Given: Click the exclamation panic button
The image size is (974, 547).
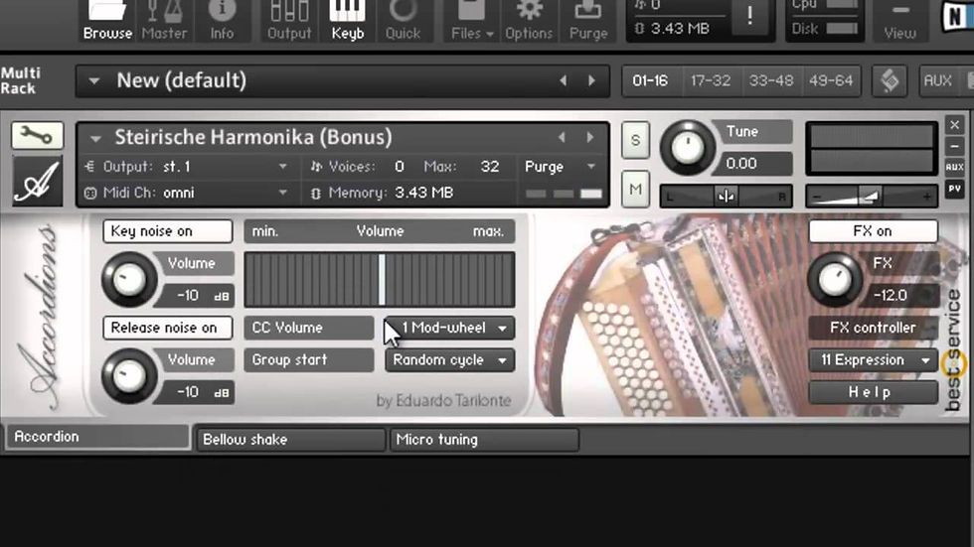Looking at the screenshot, I should (750, 15).
